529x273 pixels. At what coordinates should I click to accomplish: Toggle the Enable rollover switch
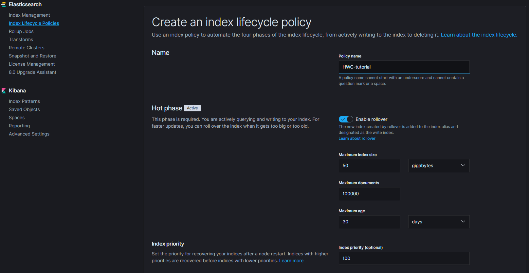[x=346, y=119]
